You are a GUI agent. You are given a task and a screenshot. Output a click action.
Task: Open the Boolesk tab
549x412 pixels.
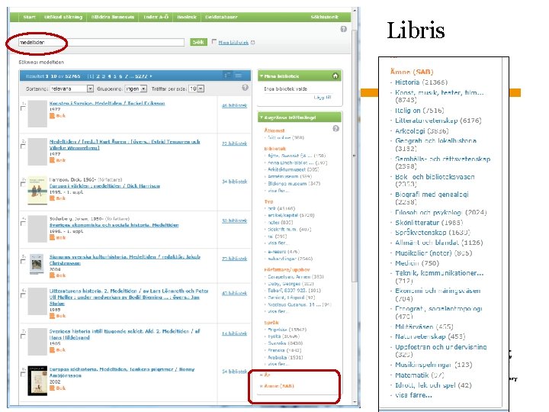(187, 17)
